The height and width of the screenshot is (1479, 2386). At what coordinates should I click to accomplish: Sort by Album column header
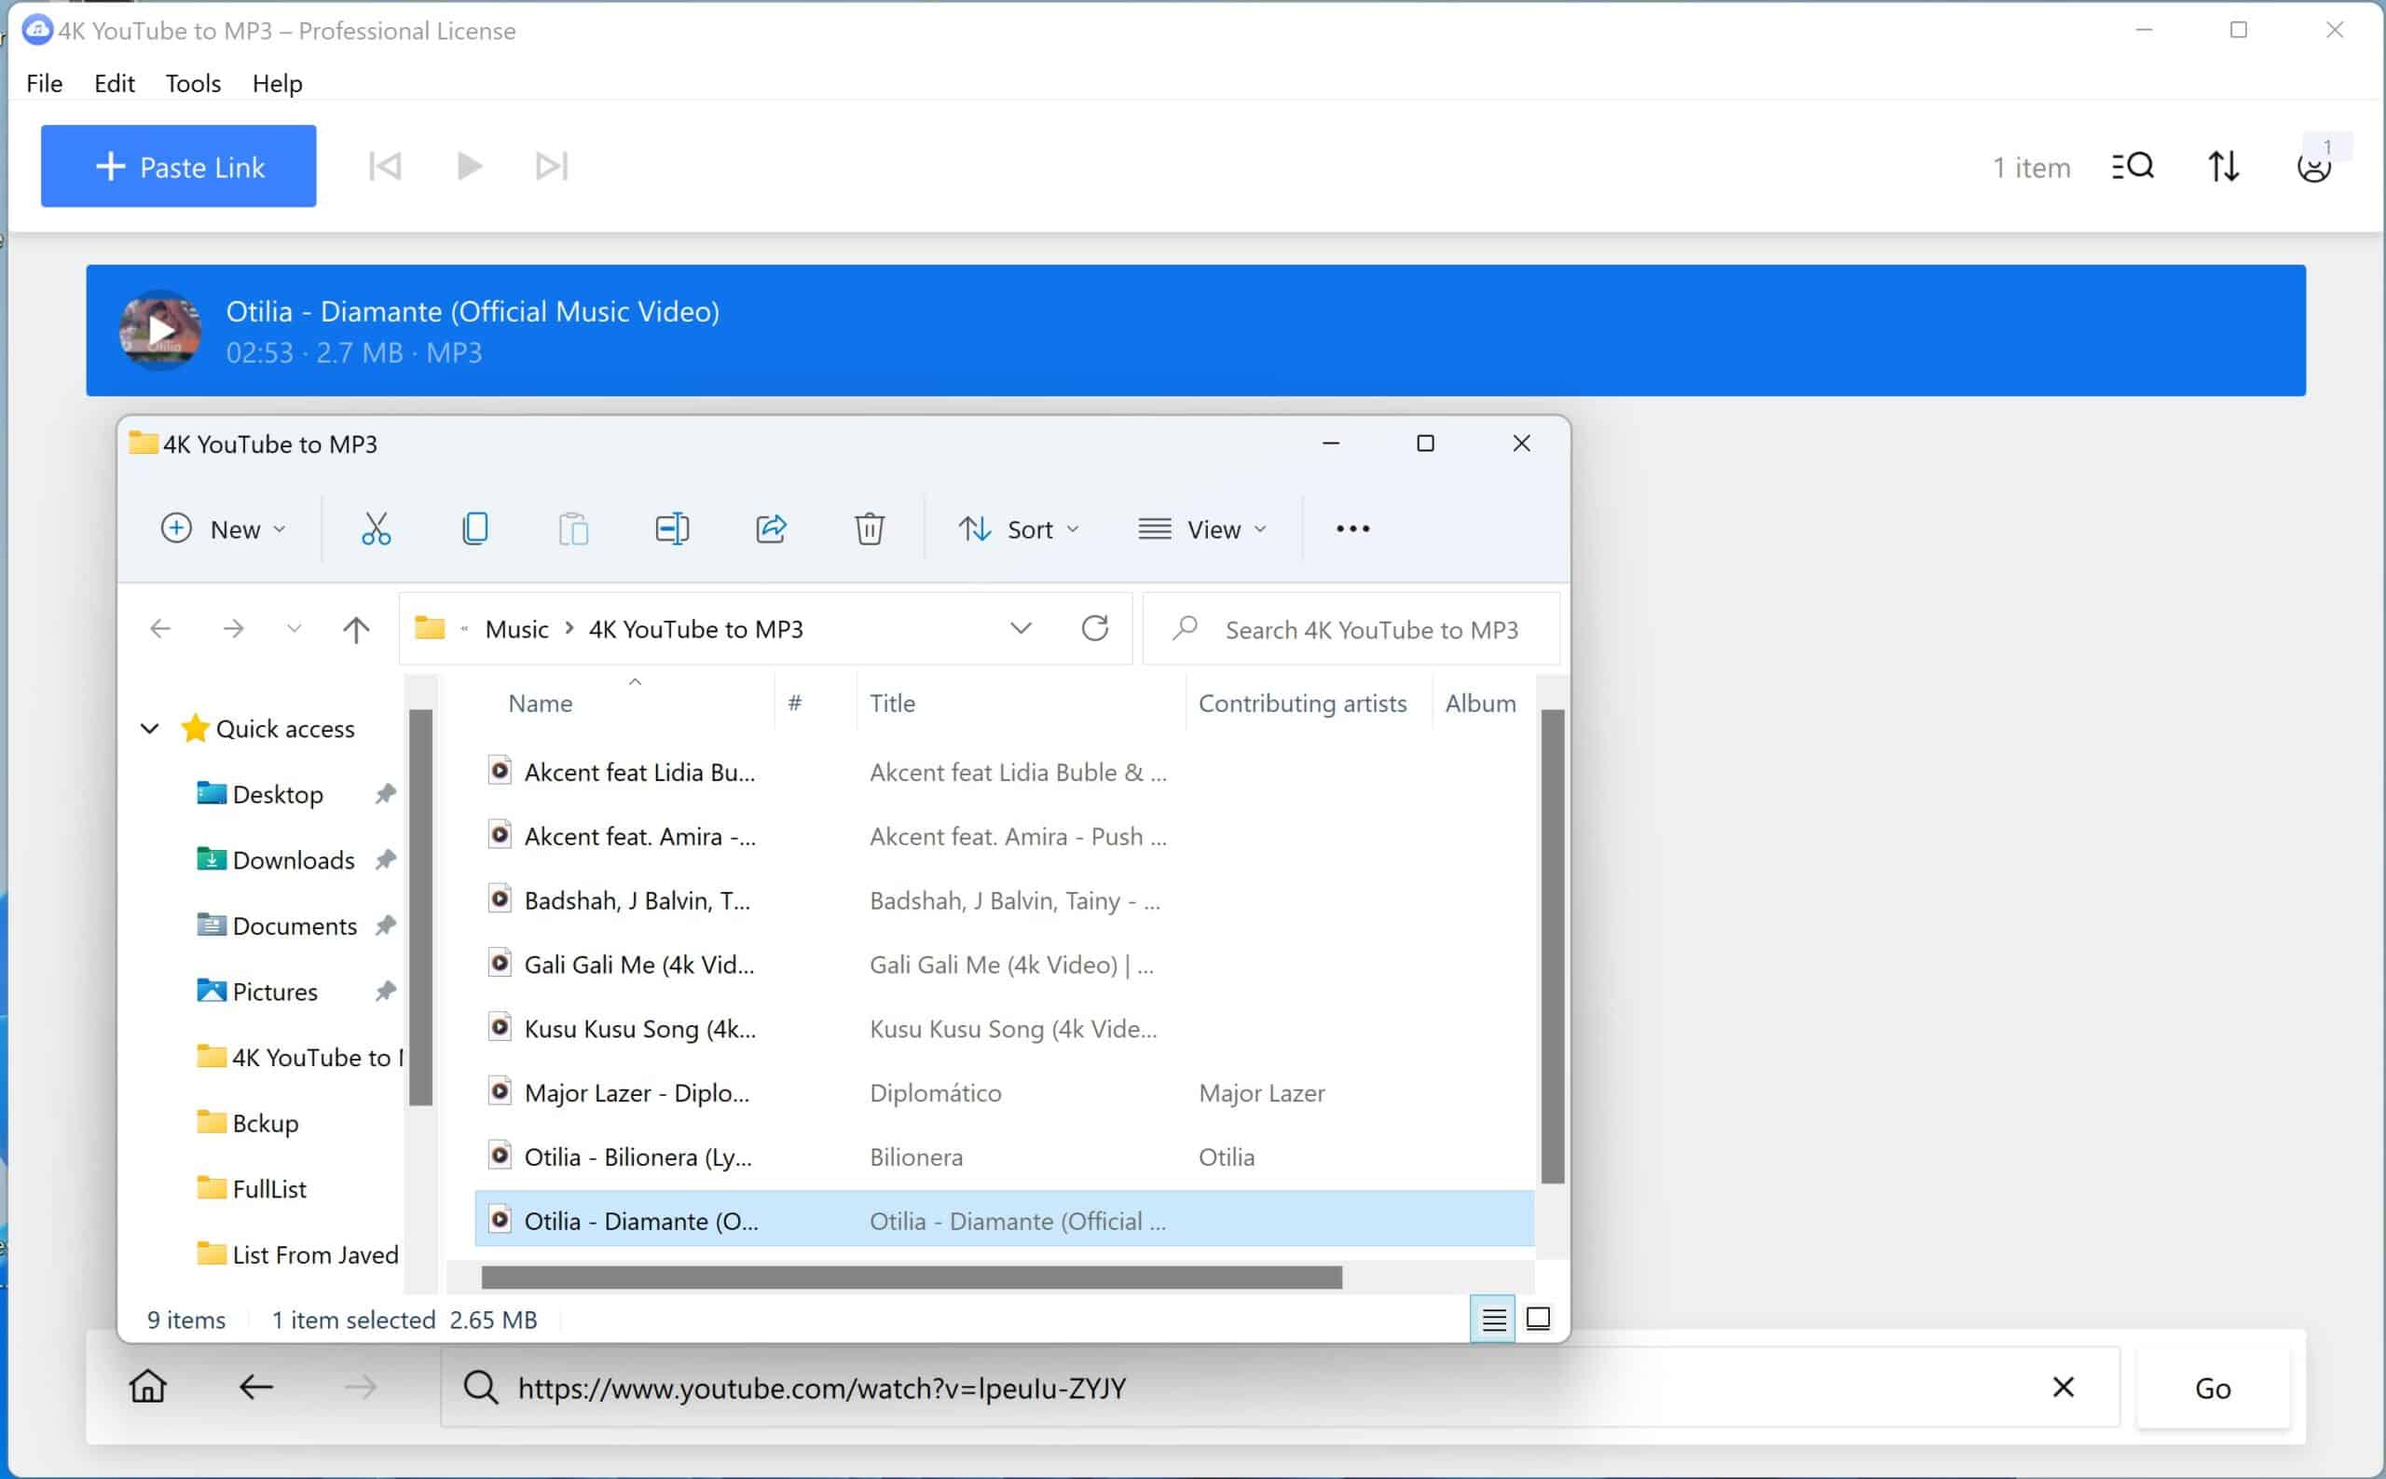coord(1480,704)
